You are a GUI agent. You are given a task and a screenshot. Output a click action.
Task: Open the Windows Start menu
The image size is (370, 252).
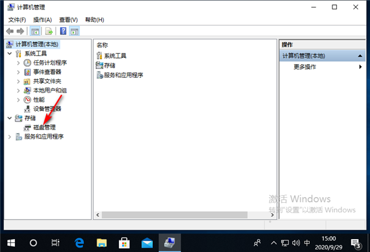pos(11,243)
